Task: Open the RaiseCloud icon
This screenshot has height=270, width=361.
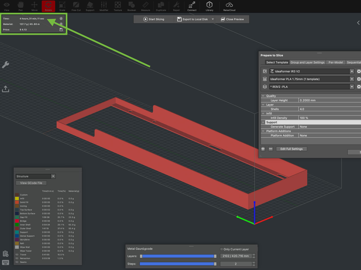Action: tap(229, 6)
